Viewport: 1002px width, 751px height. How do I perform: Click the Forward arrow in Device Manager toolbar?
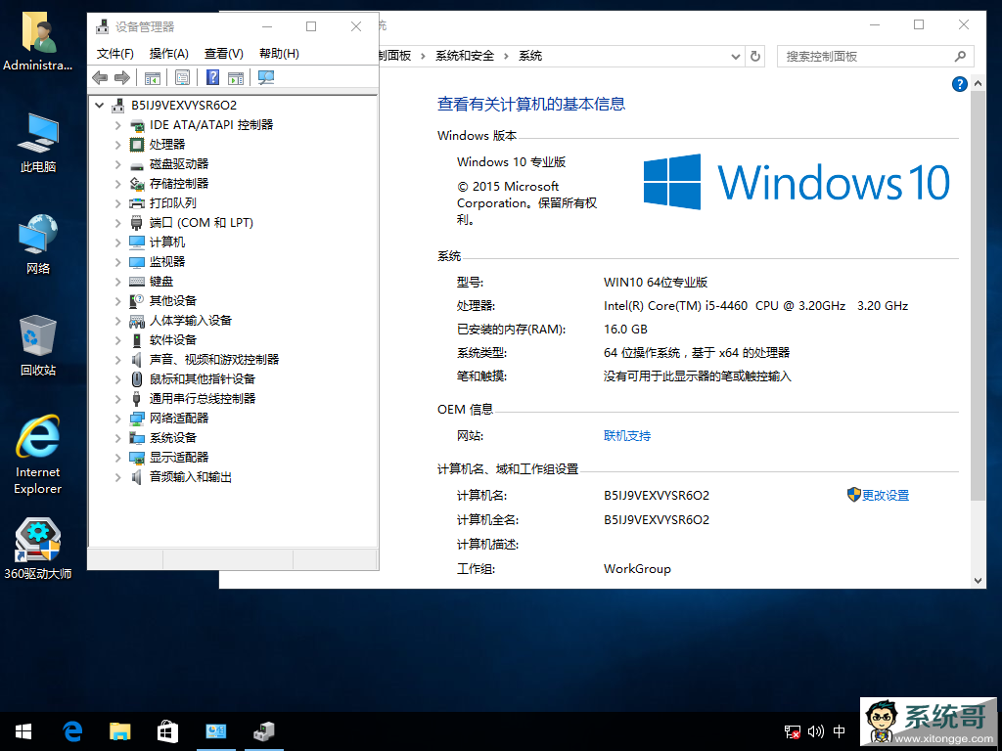pos(122,78)
